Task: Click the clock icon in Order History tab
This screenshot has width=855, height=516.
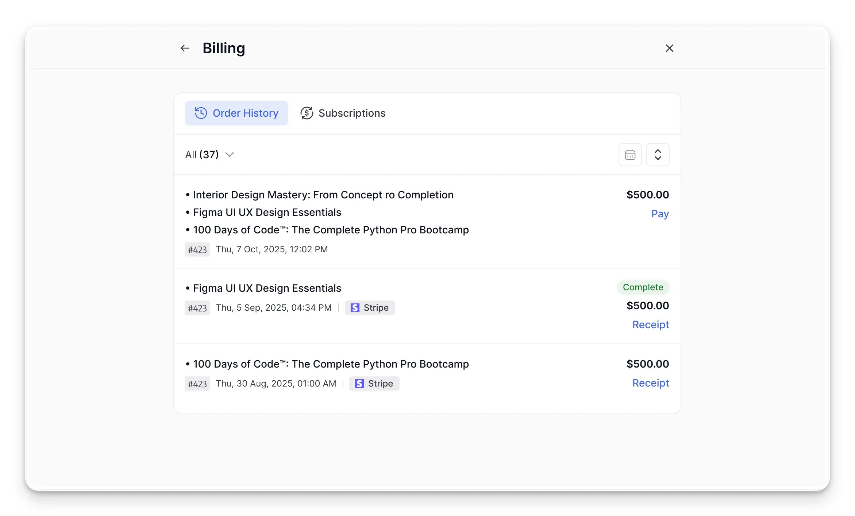Action: click(x=201, y=113)
